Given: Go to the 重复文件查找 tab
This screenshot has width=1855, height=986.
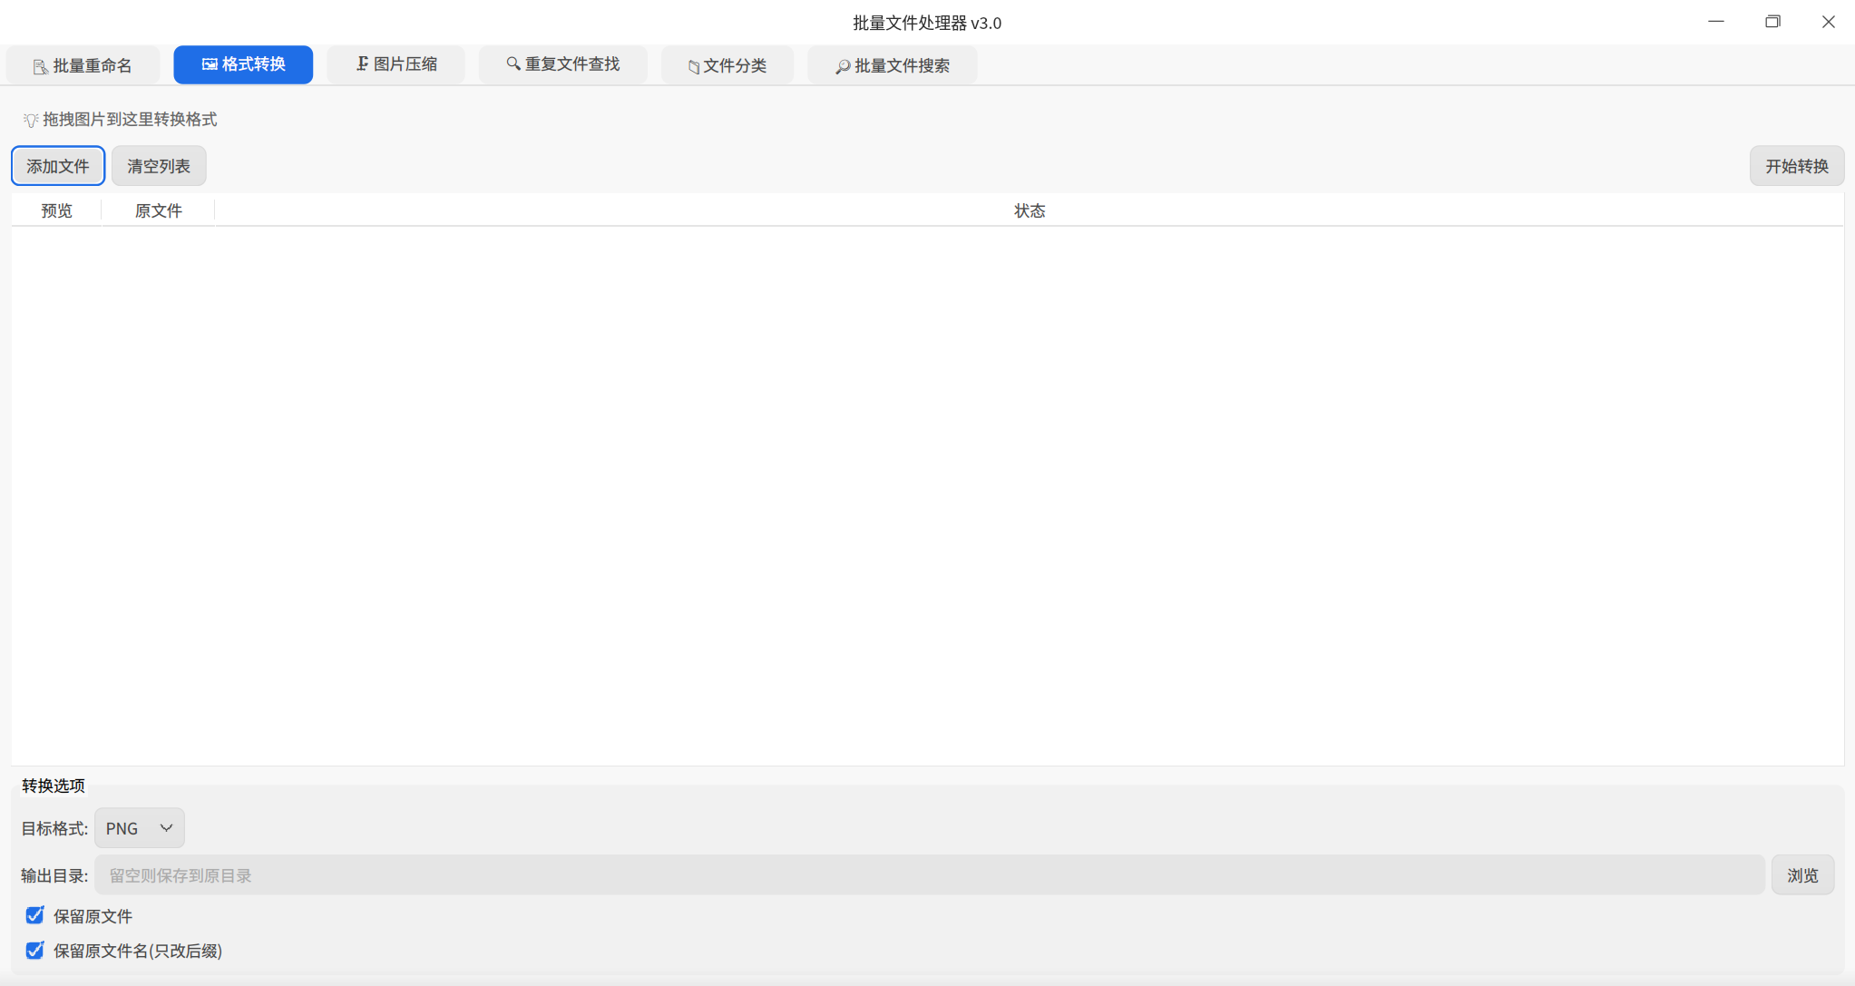Looking at the screenshot, I should 563,64.
